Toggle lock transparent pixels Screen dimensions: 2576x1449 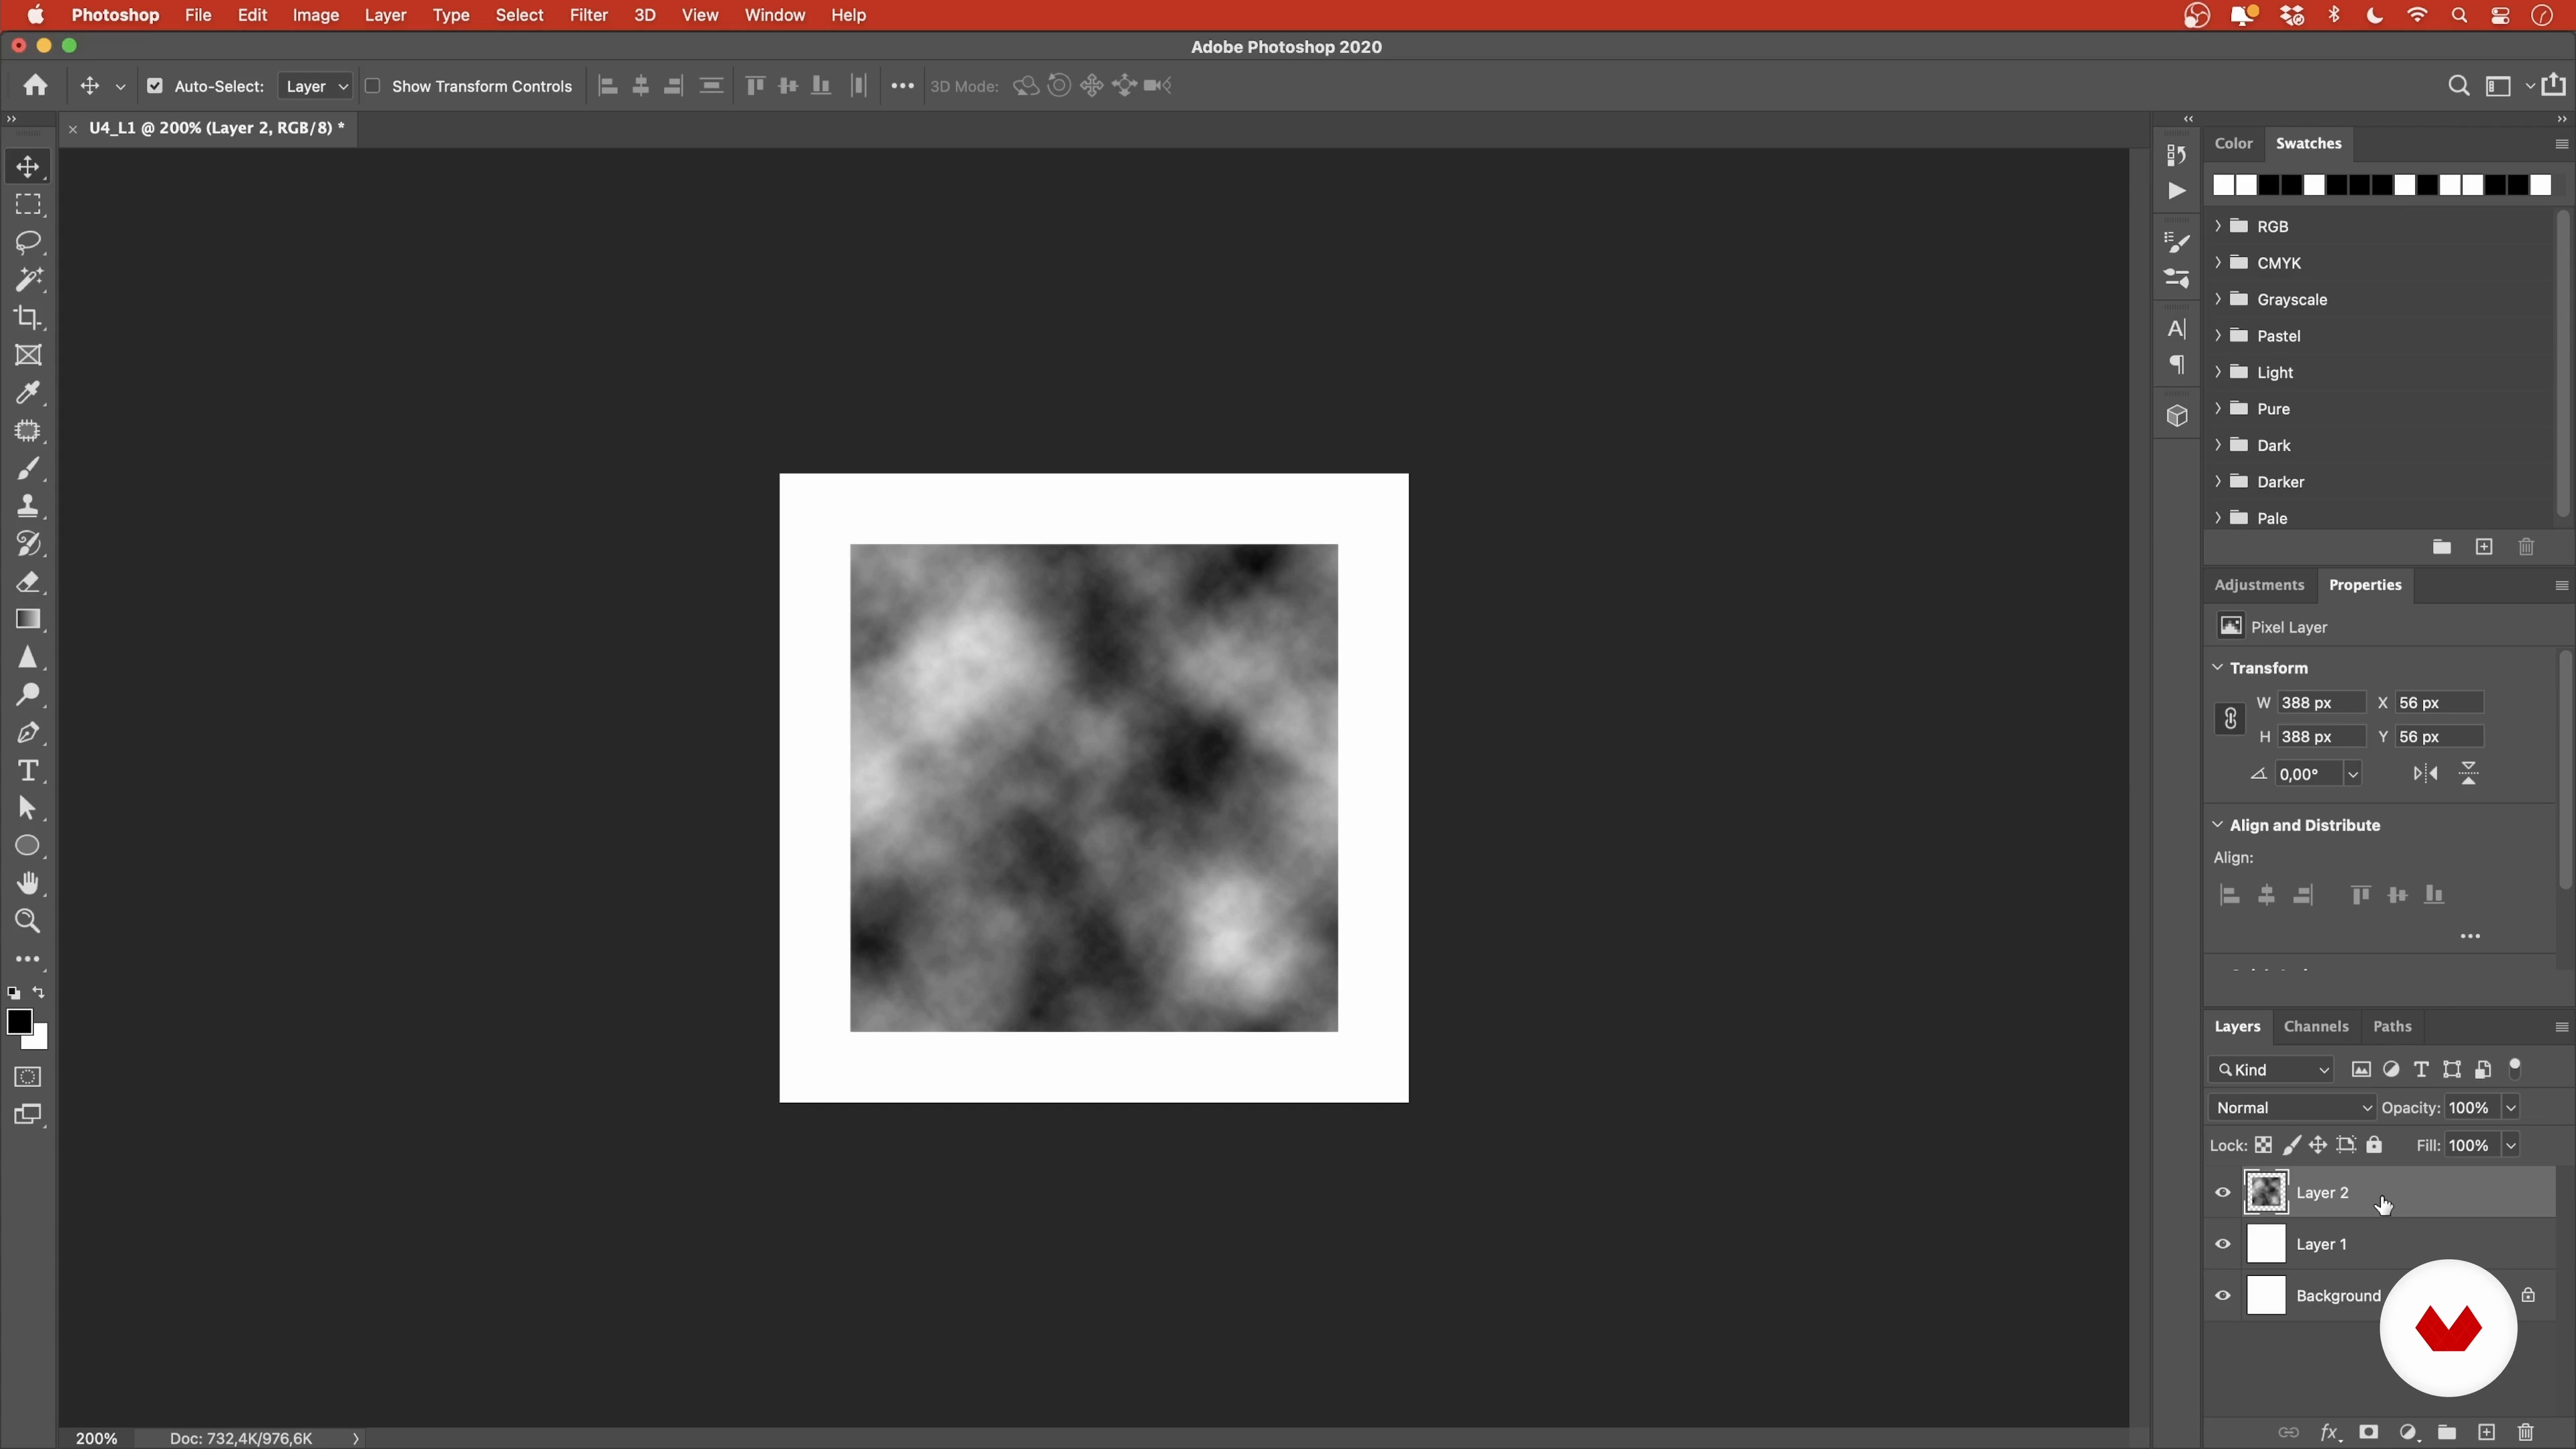pos(2263,1146)
